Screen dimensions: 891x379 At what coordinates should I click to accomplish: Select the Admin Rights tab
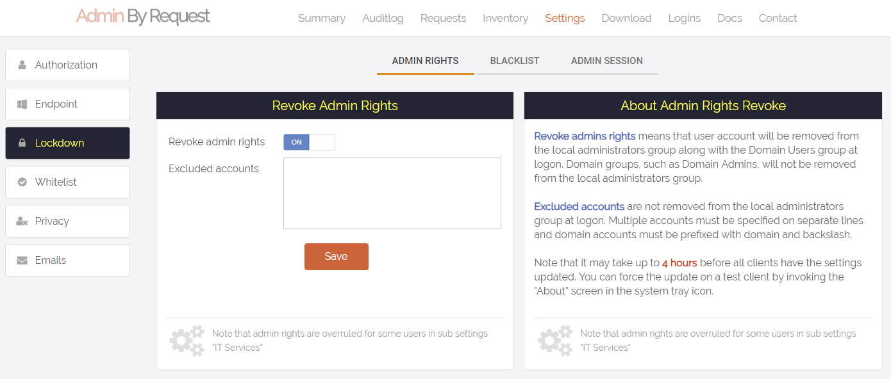pyautogui.click(x=426, y=61)
